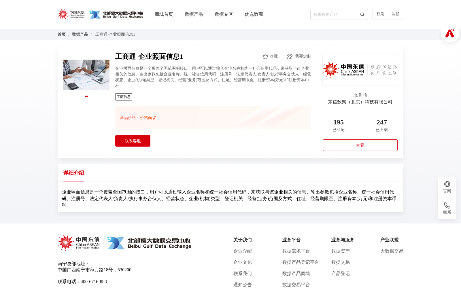Open the 数据需求平台 footer link
This screenshot has height=288, width=461.
[x=296, y=251]
